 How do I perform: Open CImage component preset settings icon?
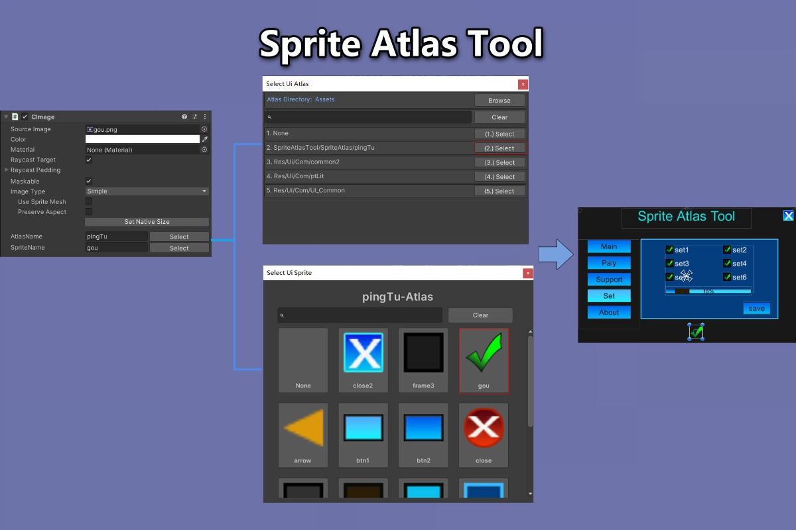pyautogui.click(x=195, y=117)
